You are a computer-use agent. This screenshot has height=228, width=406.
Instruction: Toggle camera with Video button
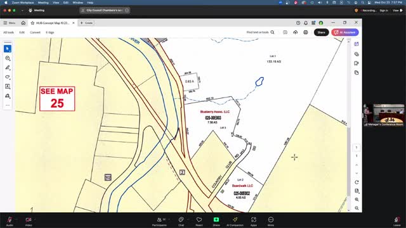29,221
